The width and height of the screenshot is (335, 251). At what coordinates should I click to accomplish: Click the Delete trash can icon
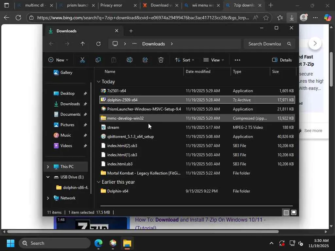pyautogui.click(x=161, y=60)
